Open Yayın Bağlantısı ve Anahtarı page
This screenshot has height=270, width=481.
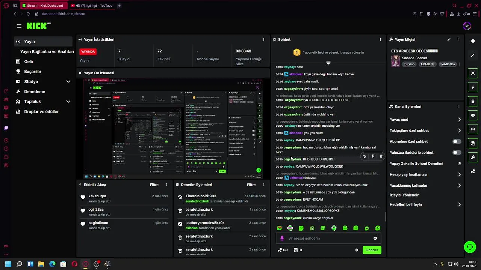(x=47, y=52)
